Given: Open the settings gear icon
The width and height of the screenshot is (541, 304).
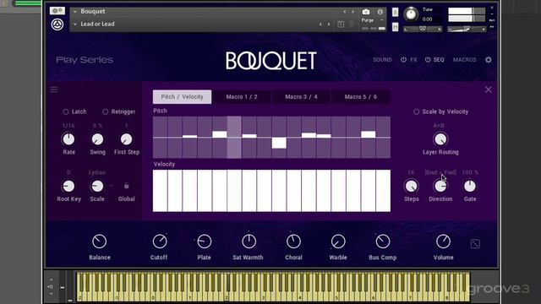Looking at the screenshot, I should pyautogui.click(x=489, y=60).
